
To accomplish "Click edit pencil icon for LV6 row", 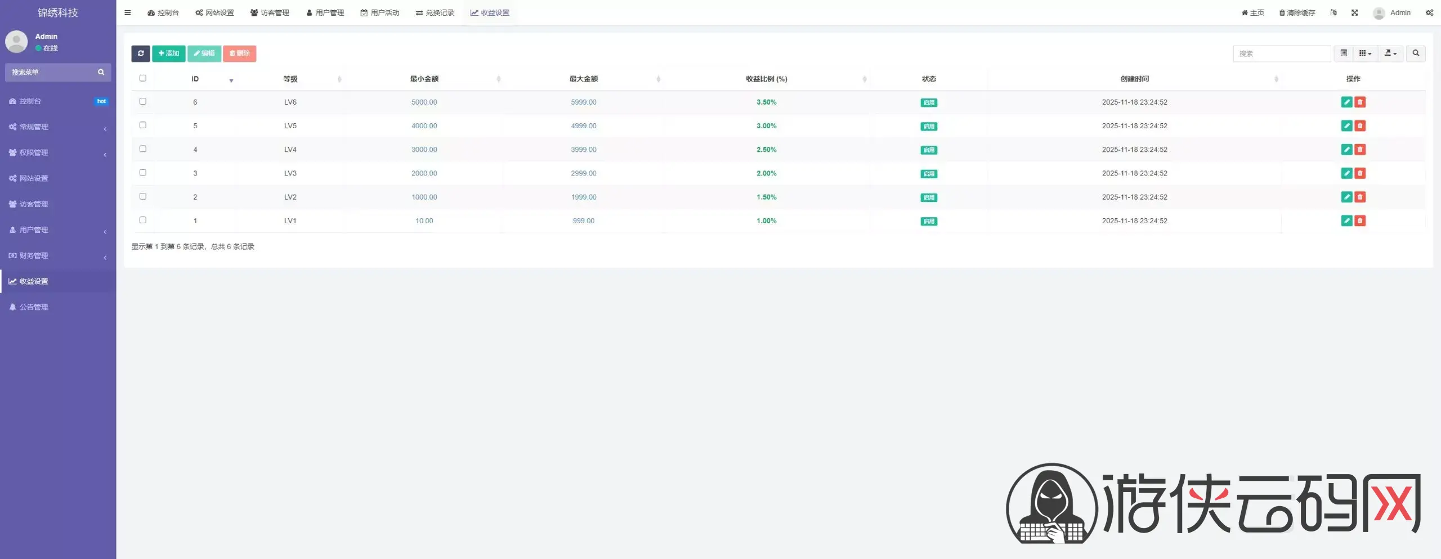I will point(1346,102).
